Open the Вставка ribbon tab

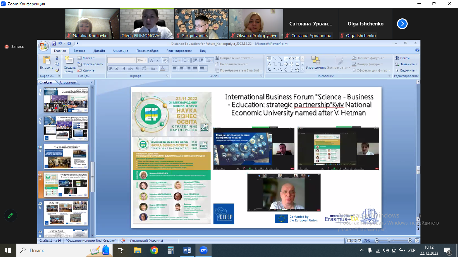click(79, 51)
